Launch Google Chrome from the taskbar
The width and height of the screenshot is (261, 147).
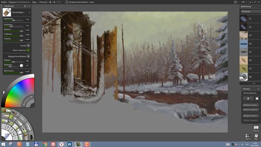pos(44,144)
